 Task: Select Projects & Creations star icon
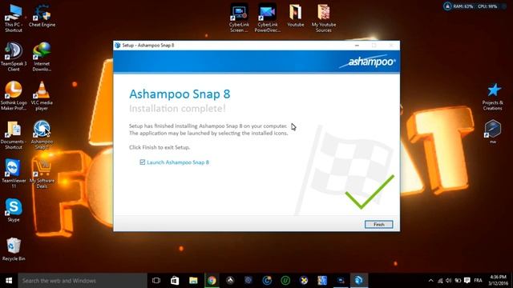(x=493, y=97)
